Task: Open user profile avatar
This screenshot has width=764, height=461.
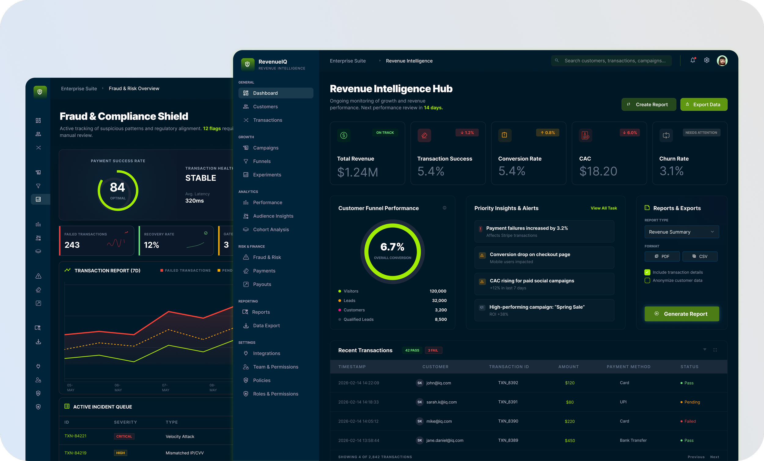Action: [722, 61]
